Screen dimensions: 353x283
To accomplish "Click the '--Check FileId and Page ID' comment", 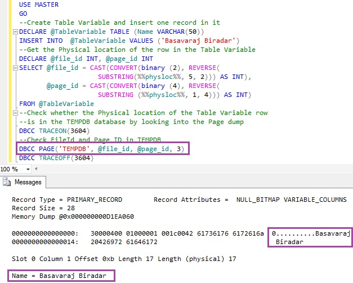I will pos(90,139).
